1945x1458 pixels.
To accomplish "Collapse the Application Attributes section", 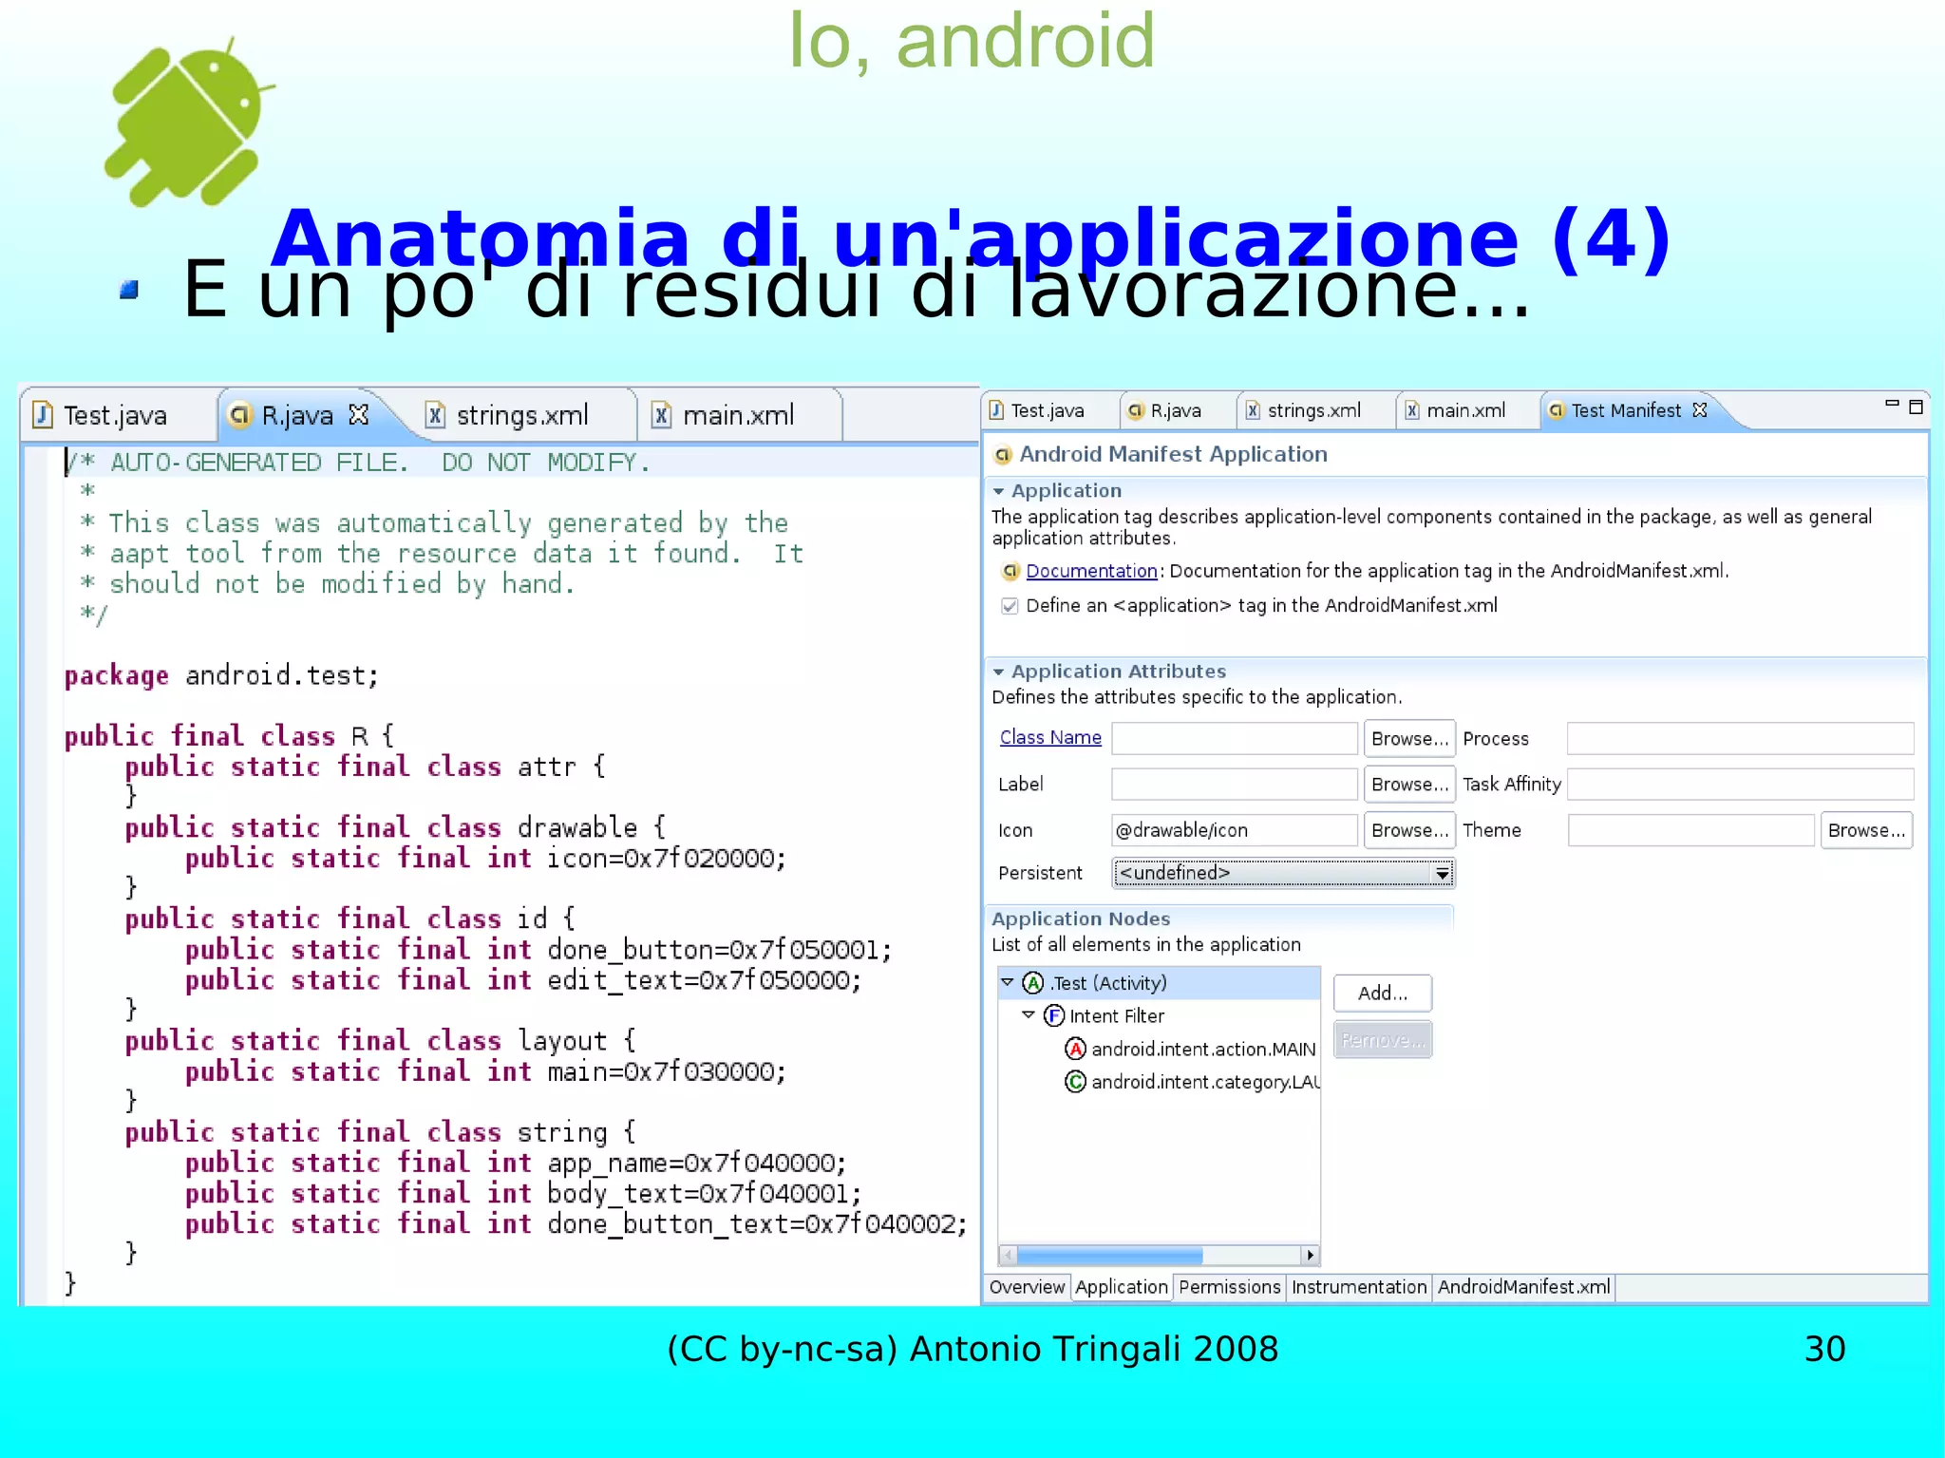I will (998, 672).
